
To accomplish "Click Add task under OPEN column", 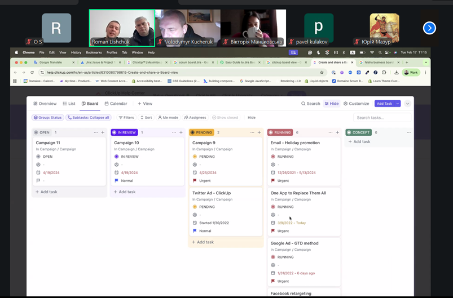I will tap(46, 192).
